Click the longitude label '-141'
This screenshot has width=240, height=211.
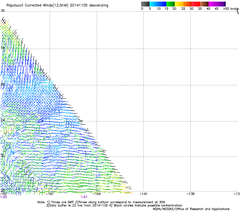[x=143, y=194]
